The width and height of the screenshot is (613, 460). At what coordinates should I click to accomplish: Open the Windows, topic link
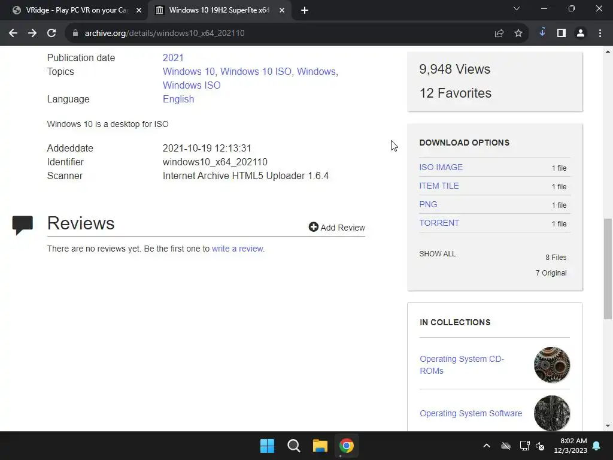pyautogui.click(x=317, y=72)
